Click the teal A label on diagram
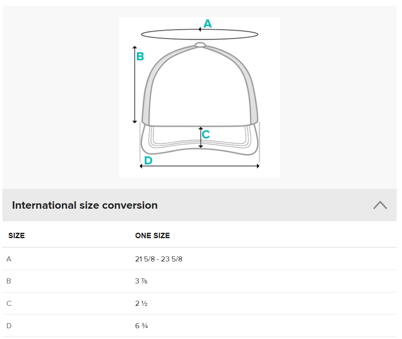Image resolution: width=402 pixels, height=339 pixels. [208, 24]
